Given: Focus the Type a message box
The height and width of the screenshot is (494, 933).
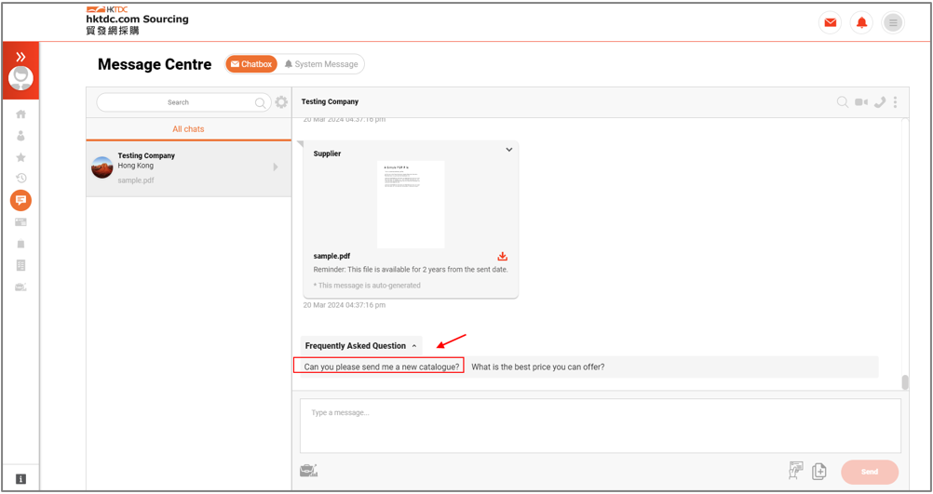Looking at the screenshot, I should (601, 426).
